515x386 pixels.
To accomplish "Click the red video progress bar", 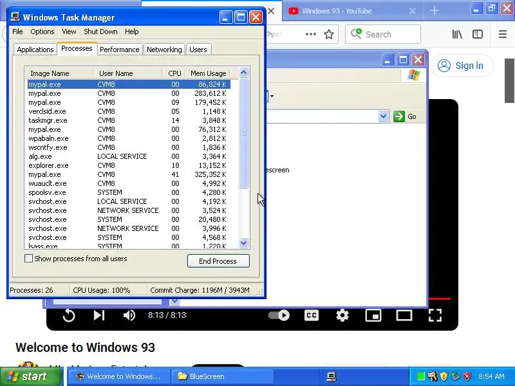I will [x=440, y=299].
